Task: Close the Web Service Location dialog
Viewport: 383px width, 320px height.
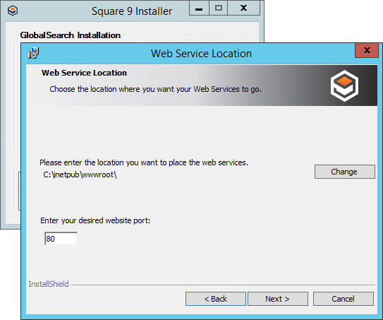Action: pos(367,50)
